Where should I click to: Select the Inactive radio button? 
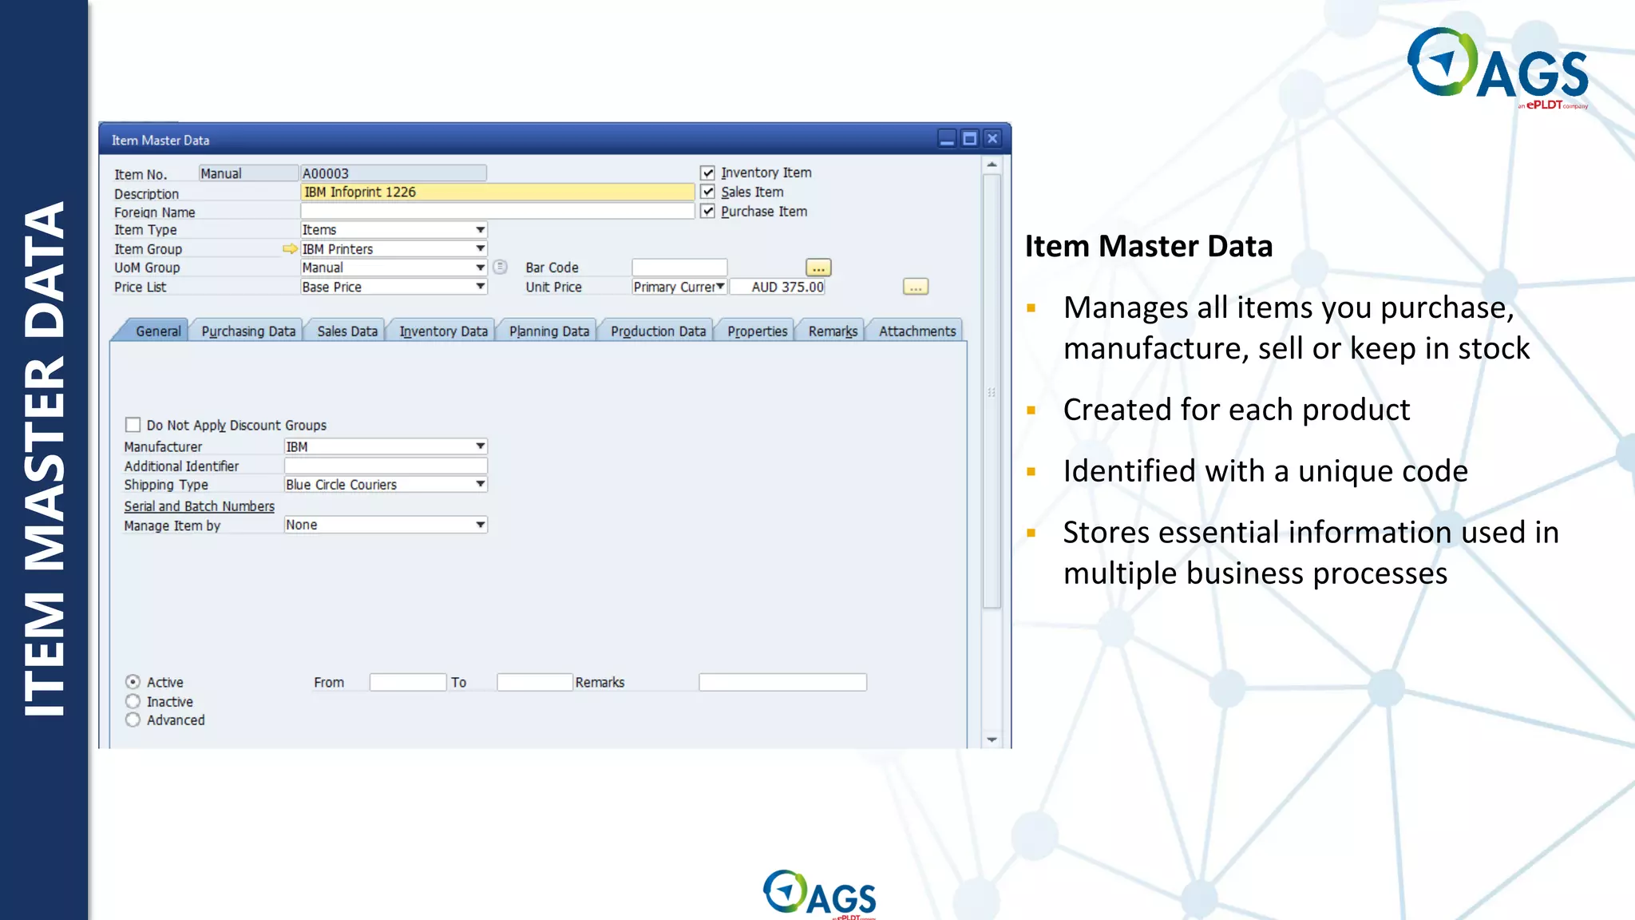tap(133, 701)
